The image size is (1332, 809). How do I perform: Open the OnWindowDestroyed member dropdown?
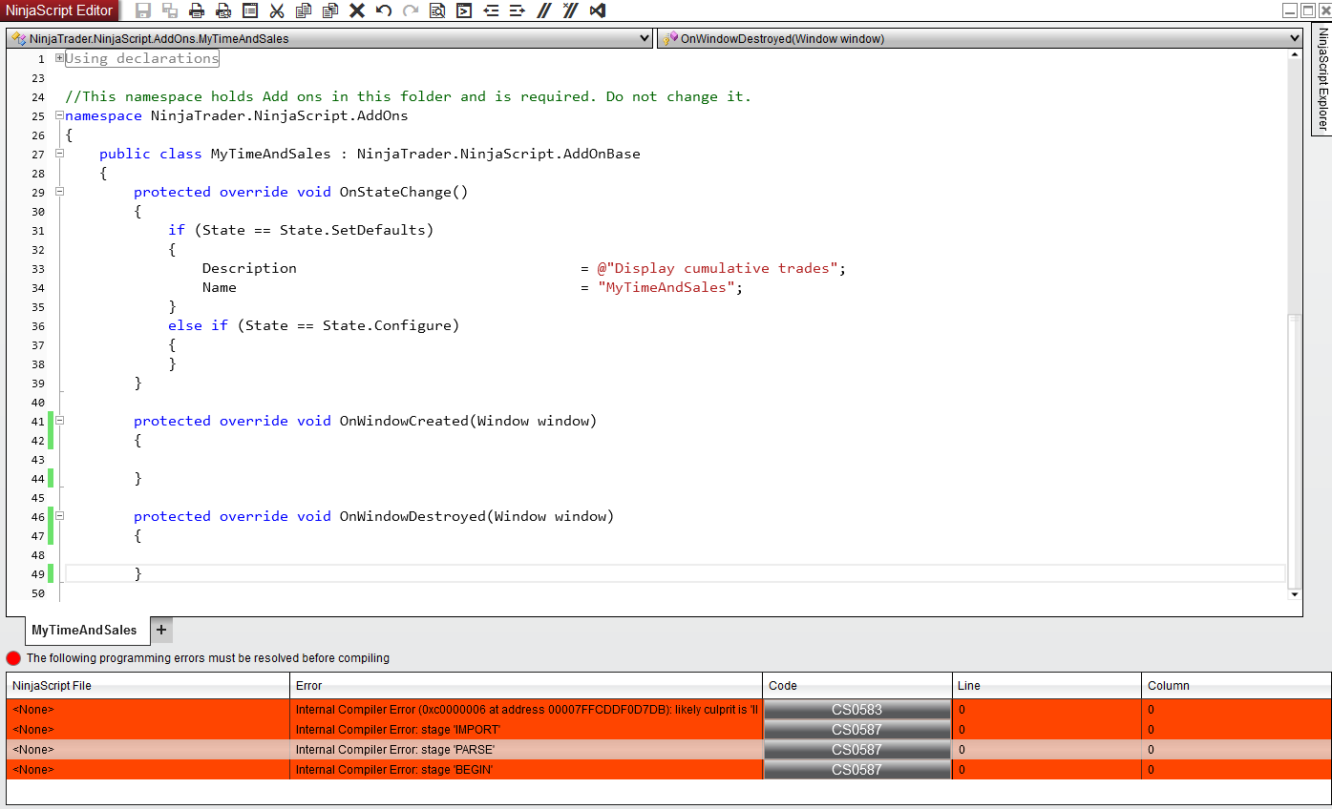(x=1295, y=39)
